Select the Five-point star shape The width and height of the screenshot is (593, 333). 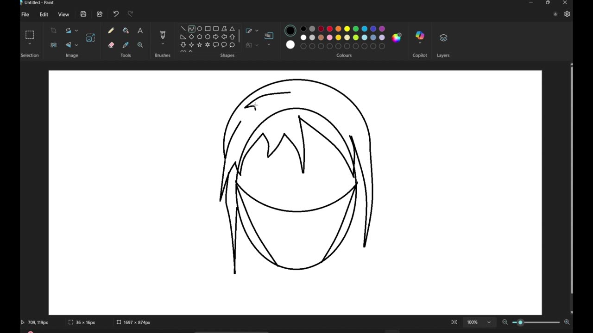coord(200,45)
